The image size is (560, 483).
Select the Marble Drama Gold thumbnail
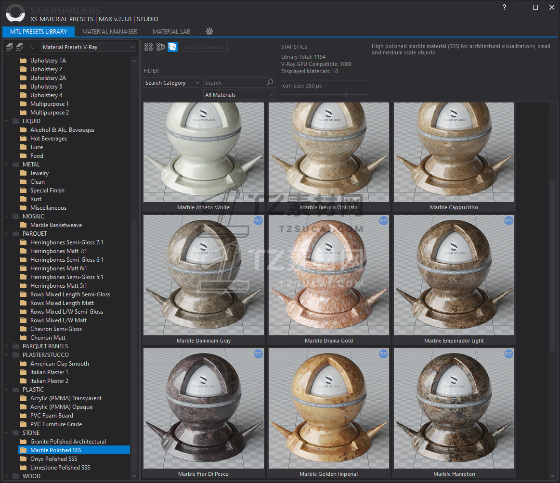328,275
